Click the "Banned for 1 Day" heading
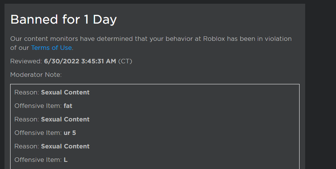This screenshot has width=336, height=169. pos(64,19)
